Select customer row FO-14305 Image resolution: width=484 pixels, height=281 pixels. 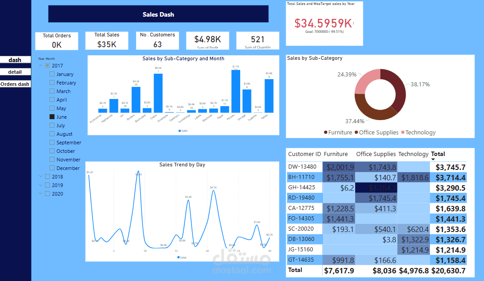click(377, 219)
